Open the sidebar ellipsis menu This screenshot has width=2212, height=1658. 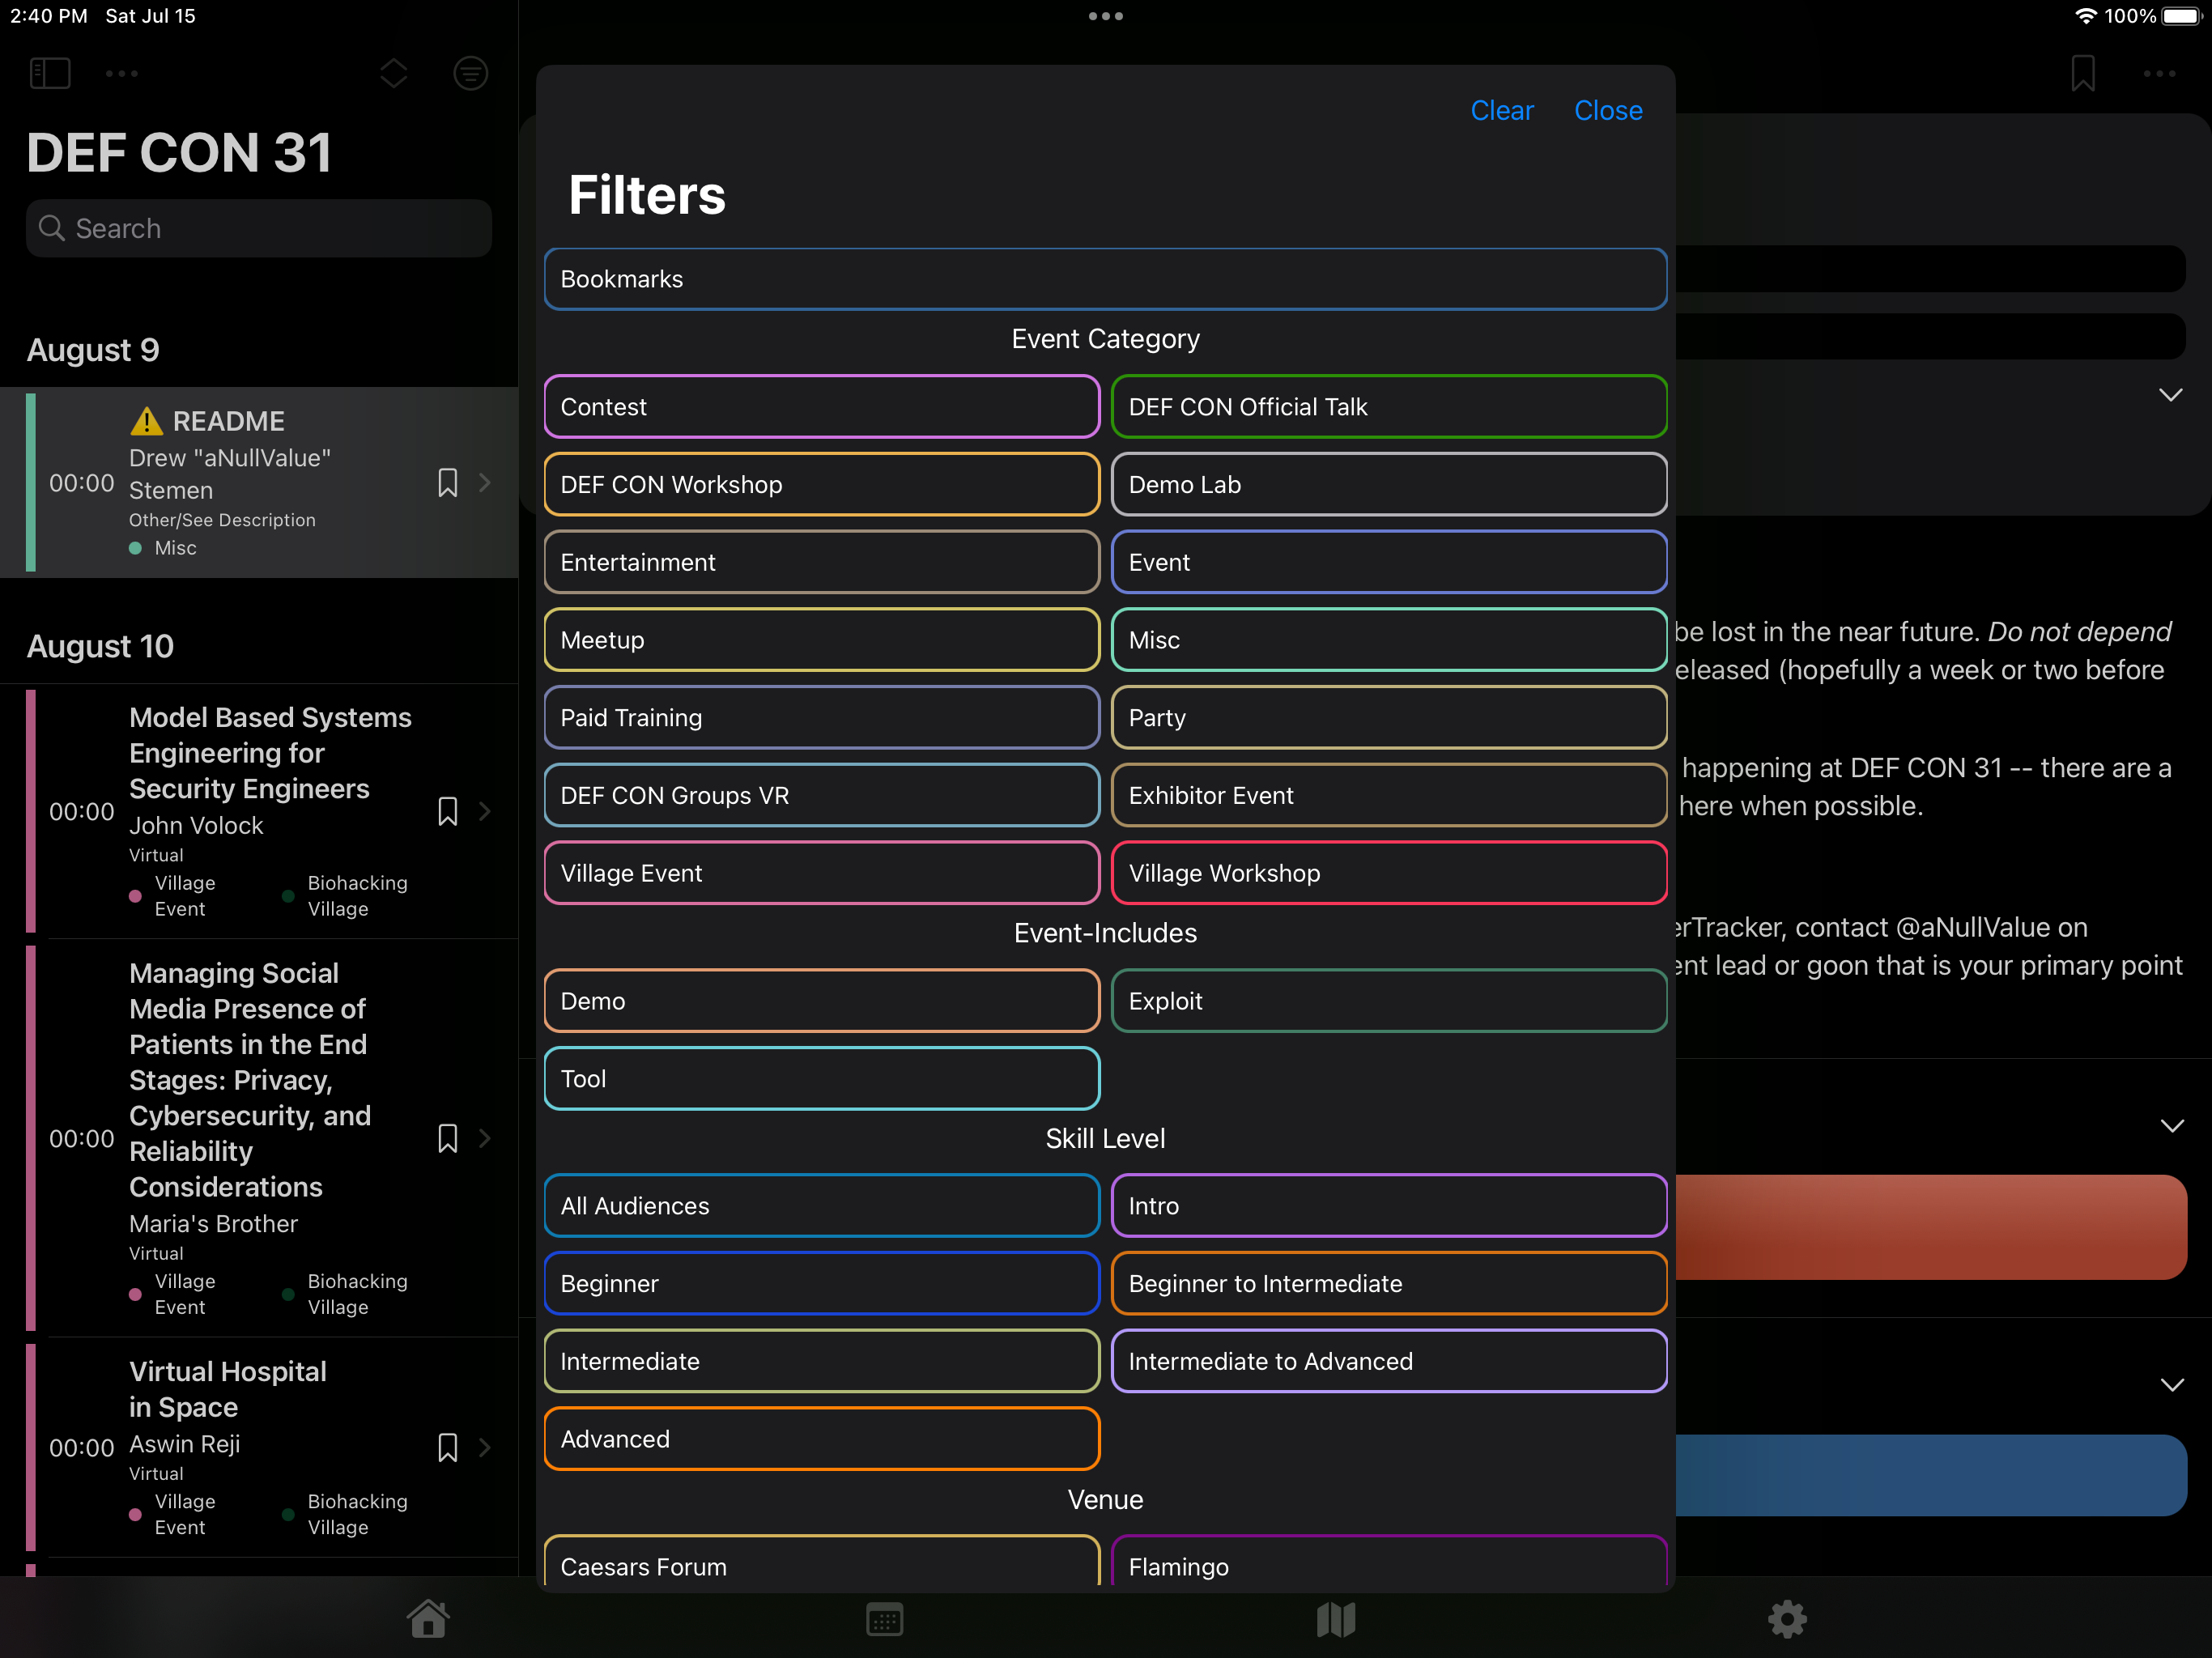[x=122, y=73]
